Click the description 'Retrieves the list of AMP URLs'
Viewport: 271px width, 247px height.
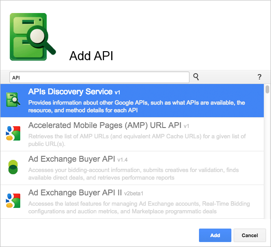pyautogui.click(x=137, y=140)
